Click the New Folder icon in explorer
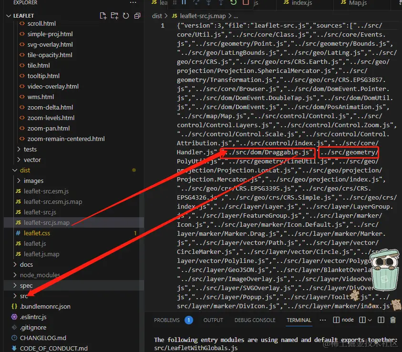 tap(114, 16)
